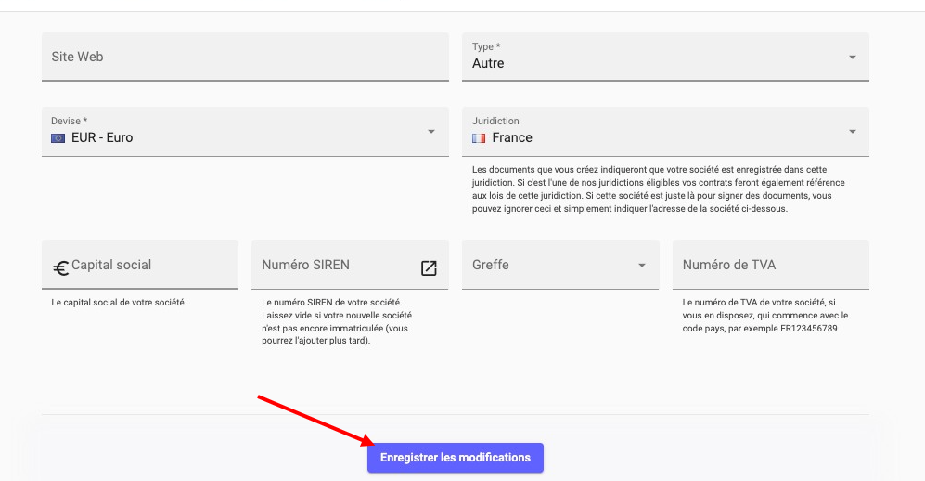The width and height of the screenshot is (925, 481).
Task: Select the Numéro SIREN text field
Action: coord(334,265)
